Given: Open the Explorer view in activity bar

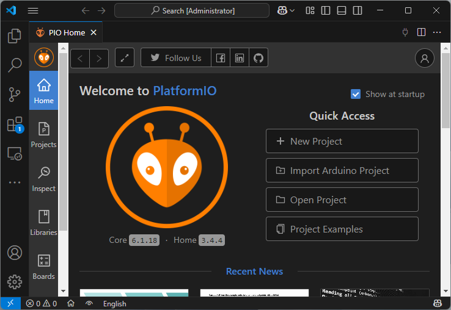Looking at the screenshot, I should point(15,36).
